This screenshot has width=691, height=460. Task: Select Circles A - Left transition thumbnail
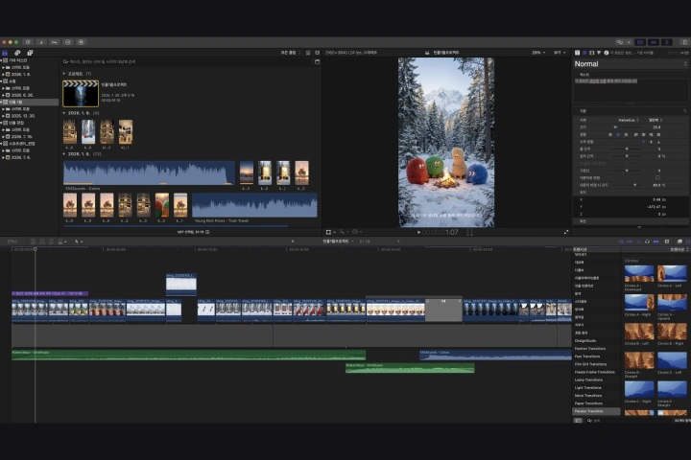(672, 273)
